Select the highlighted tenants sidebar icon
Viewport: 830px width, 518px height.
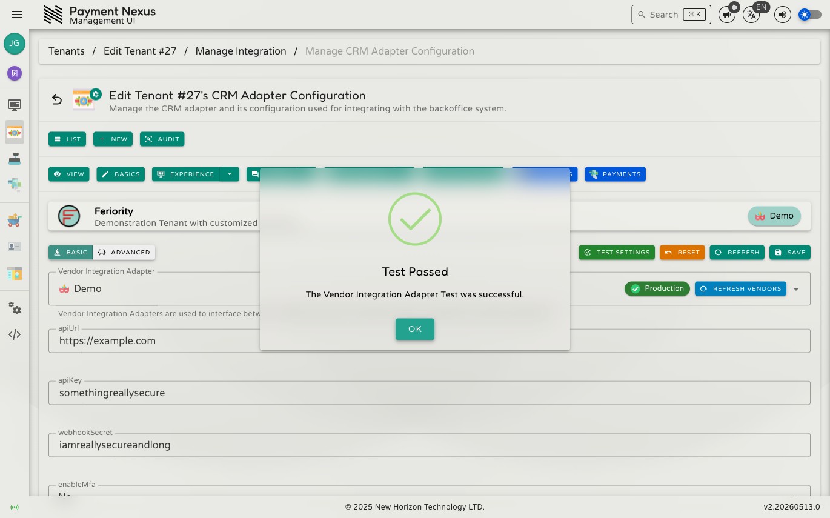15,131
